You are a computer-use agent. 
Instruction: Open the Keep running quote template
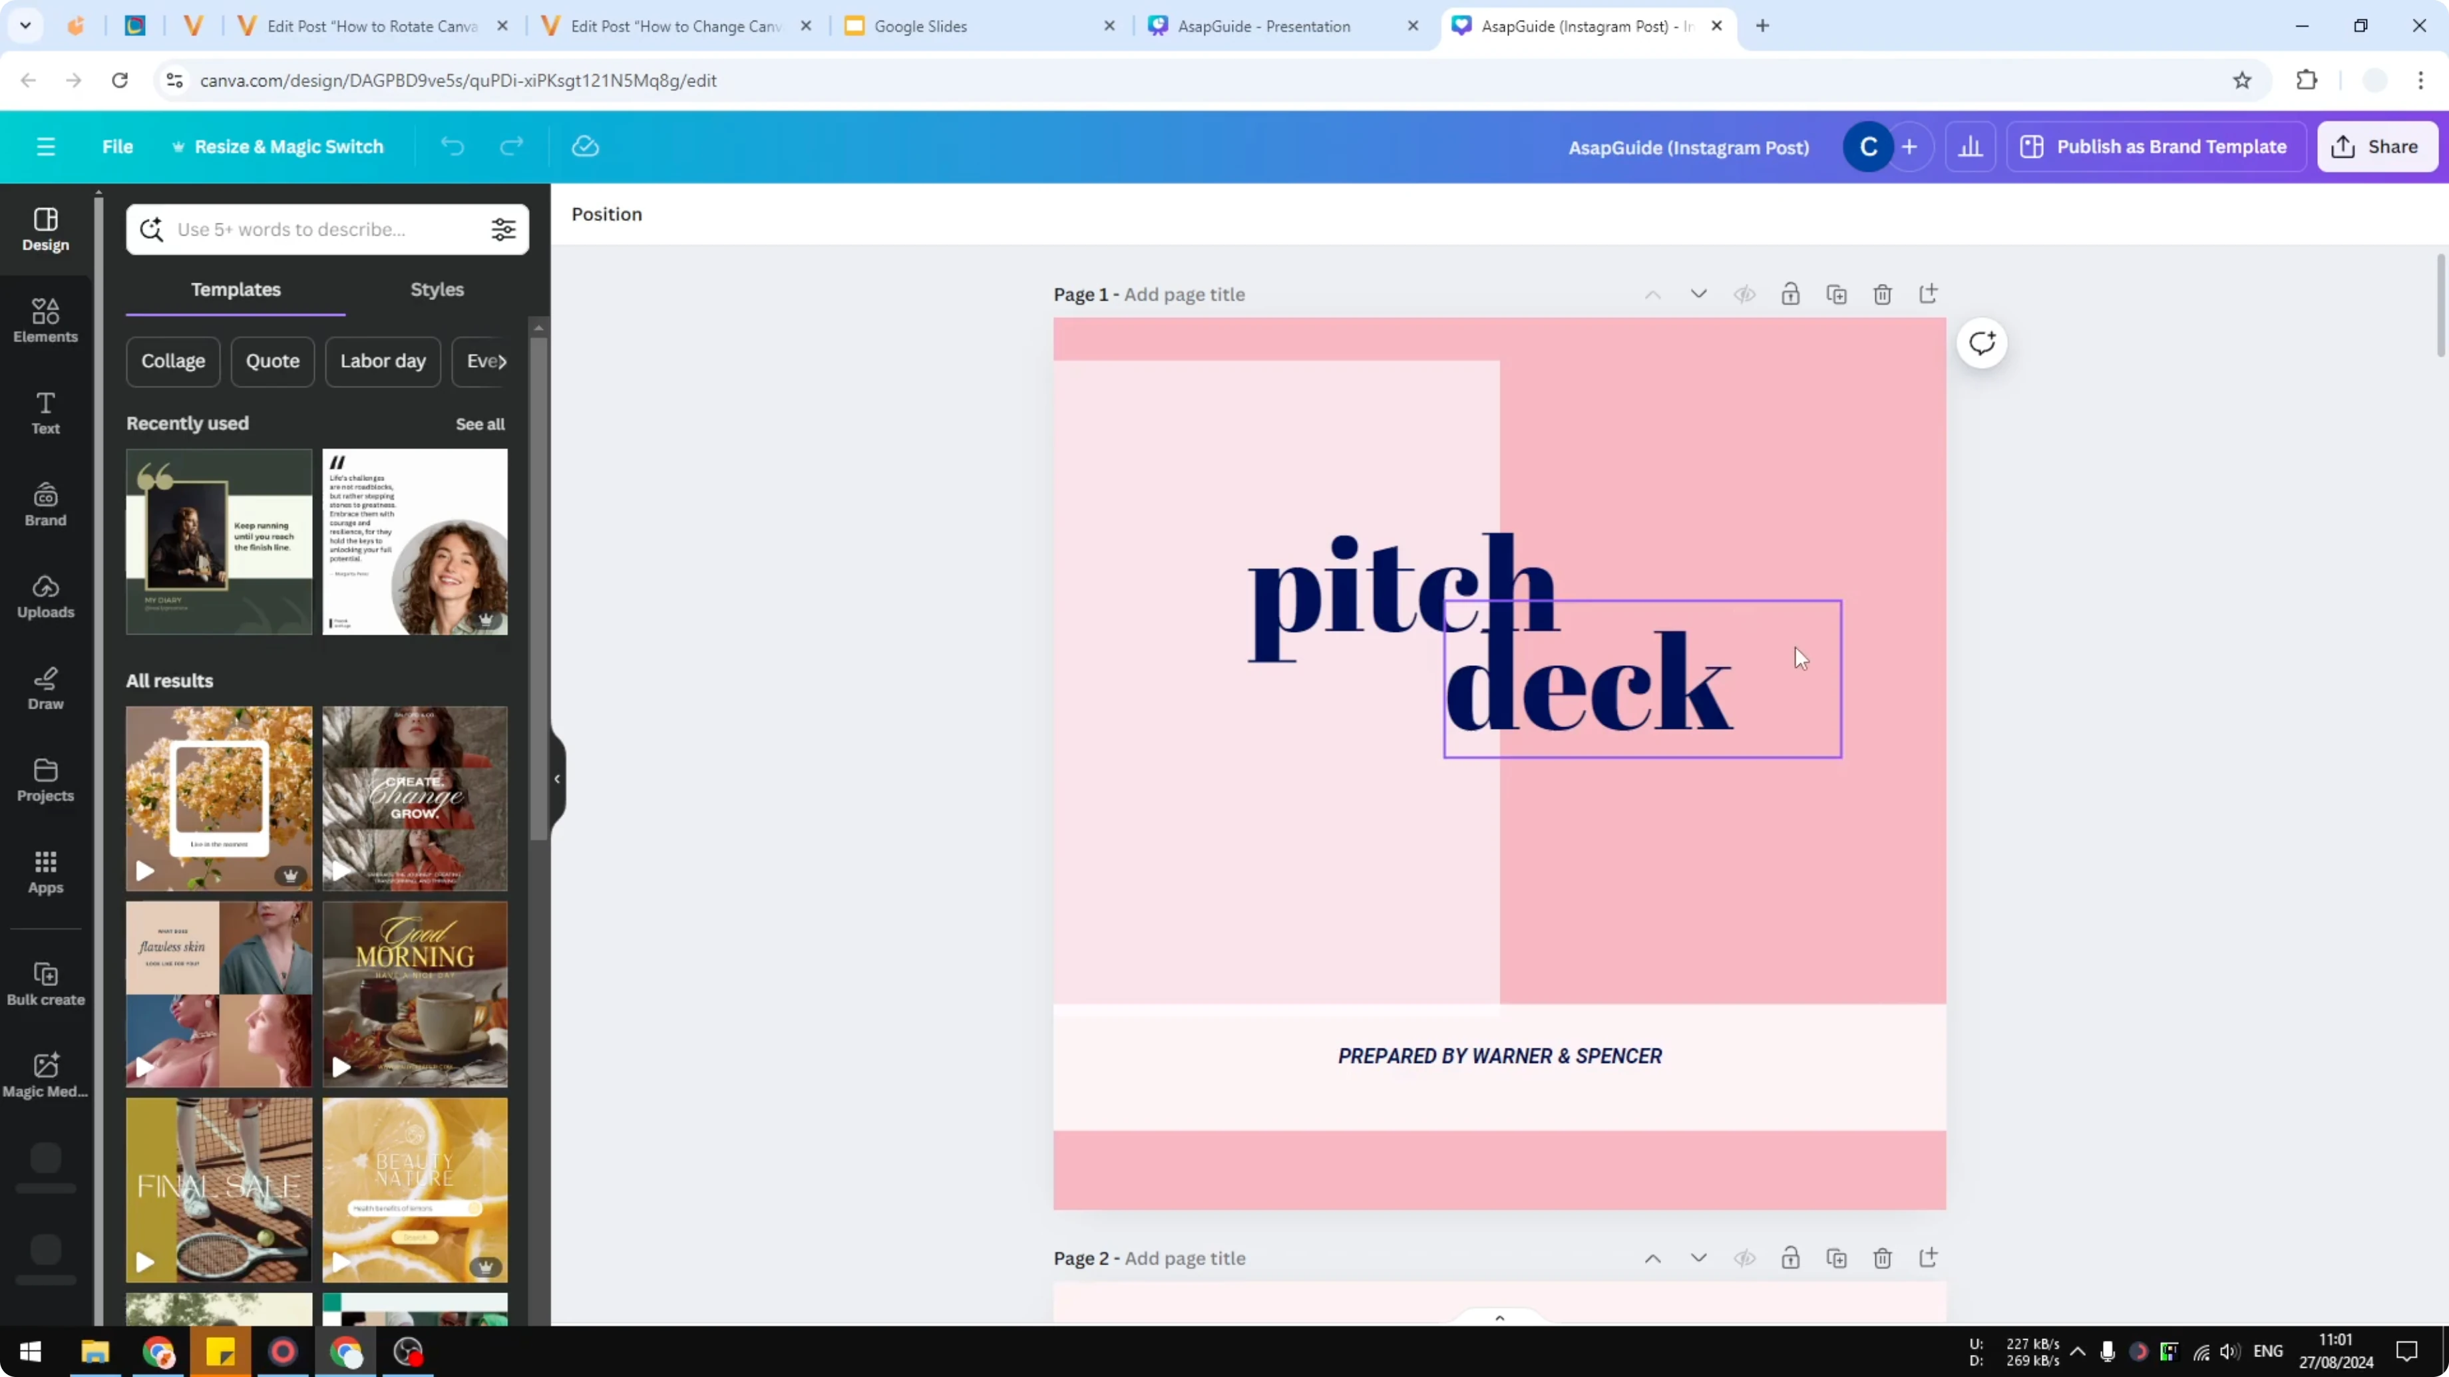[219, 541]
